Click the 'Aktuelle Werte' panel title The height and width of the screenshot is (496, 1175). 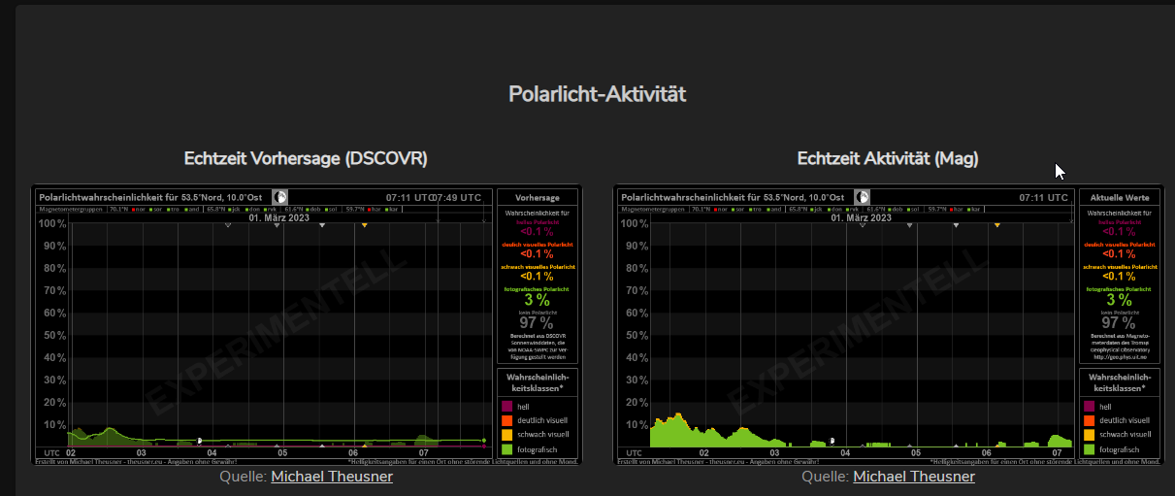[x=1120, y=198]
